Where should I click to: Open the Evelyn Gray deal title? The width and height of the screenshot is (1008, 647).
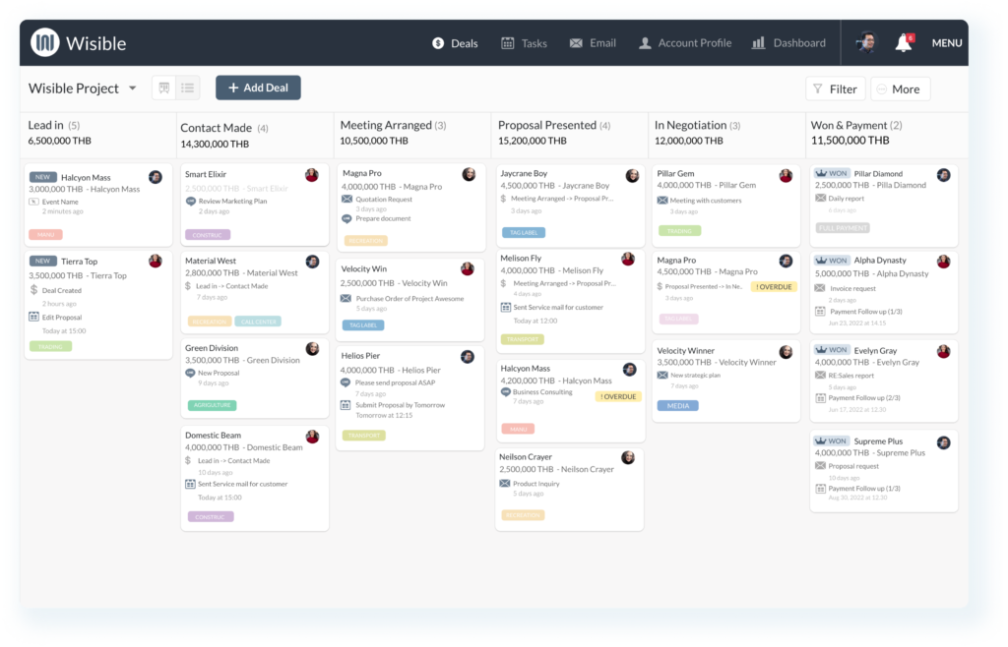(875, 350)
